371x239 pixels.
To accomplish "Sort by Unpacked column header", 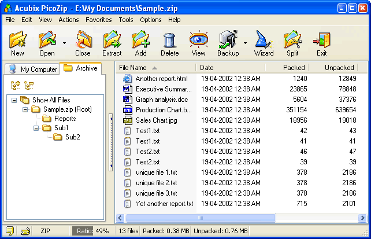I will pyautogui.click(x=333, y=68).
